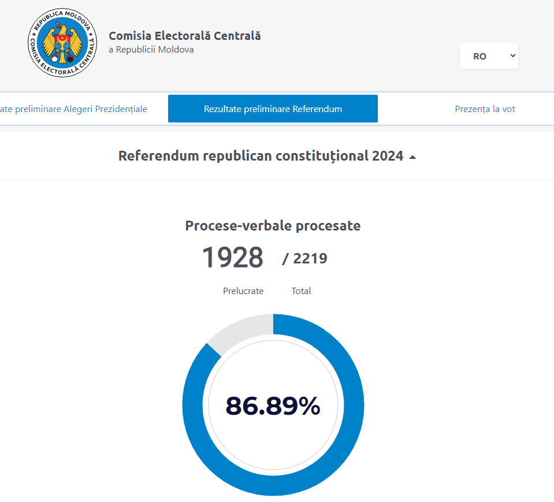The height and width of the screenshot is (502, 554).
Task: Click the caret arrow beside the referendum title
Action: (412, 157)
